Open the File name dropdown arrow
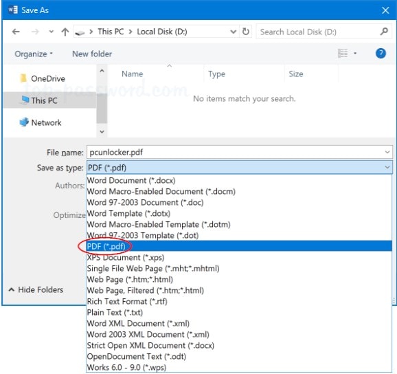397x374 pixels. coord(387,153)
